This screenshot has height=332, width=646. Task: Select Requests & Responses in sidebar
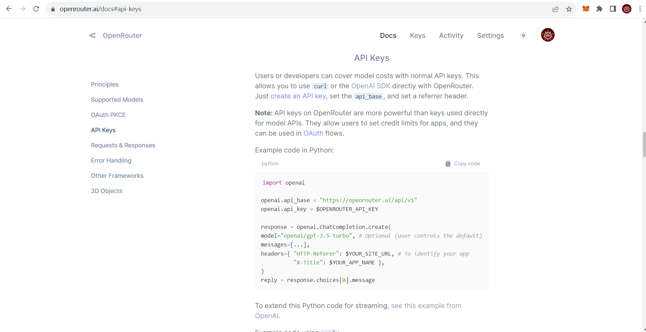click(x=123, y=145)
